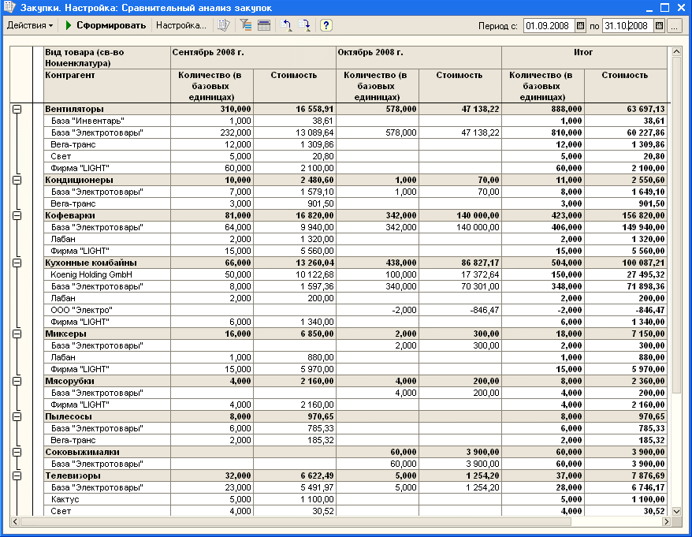This screenshot has height=537, width=692.
Task: Open calendar for end date 31.10.2008
Action: [x=659, y=26]
